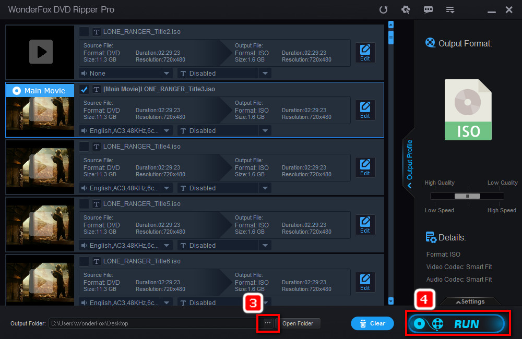This screenshot has height=339, width=522.
Task: Select the Main Movie radio button
Action: (x=17, y=91)
